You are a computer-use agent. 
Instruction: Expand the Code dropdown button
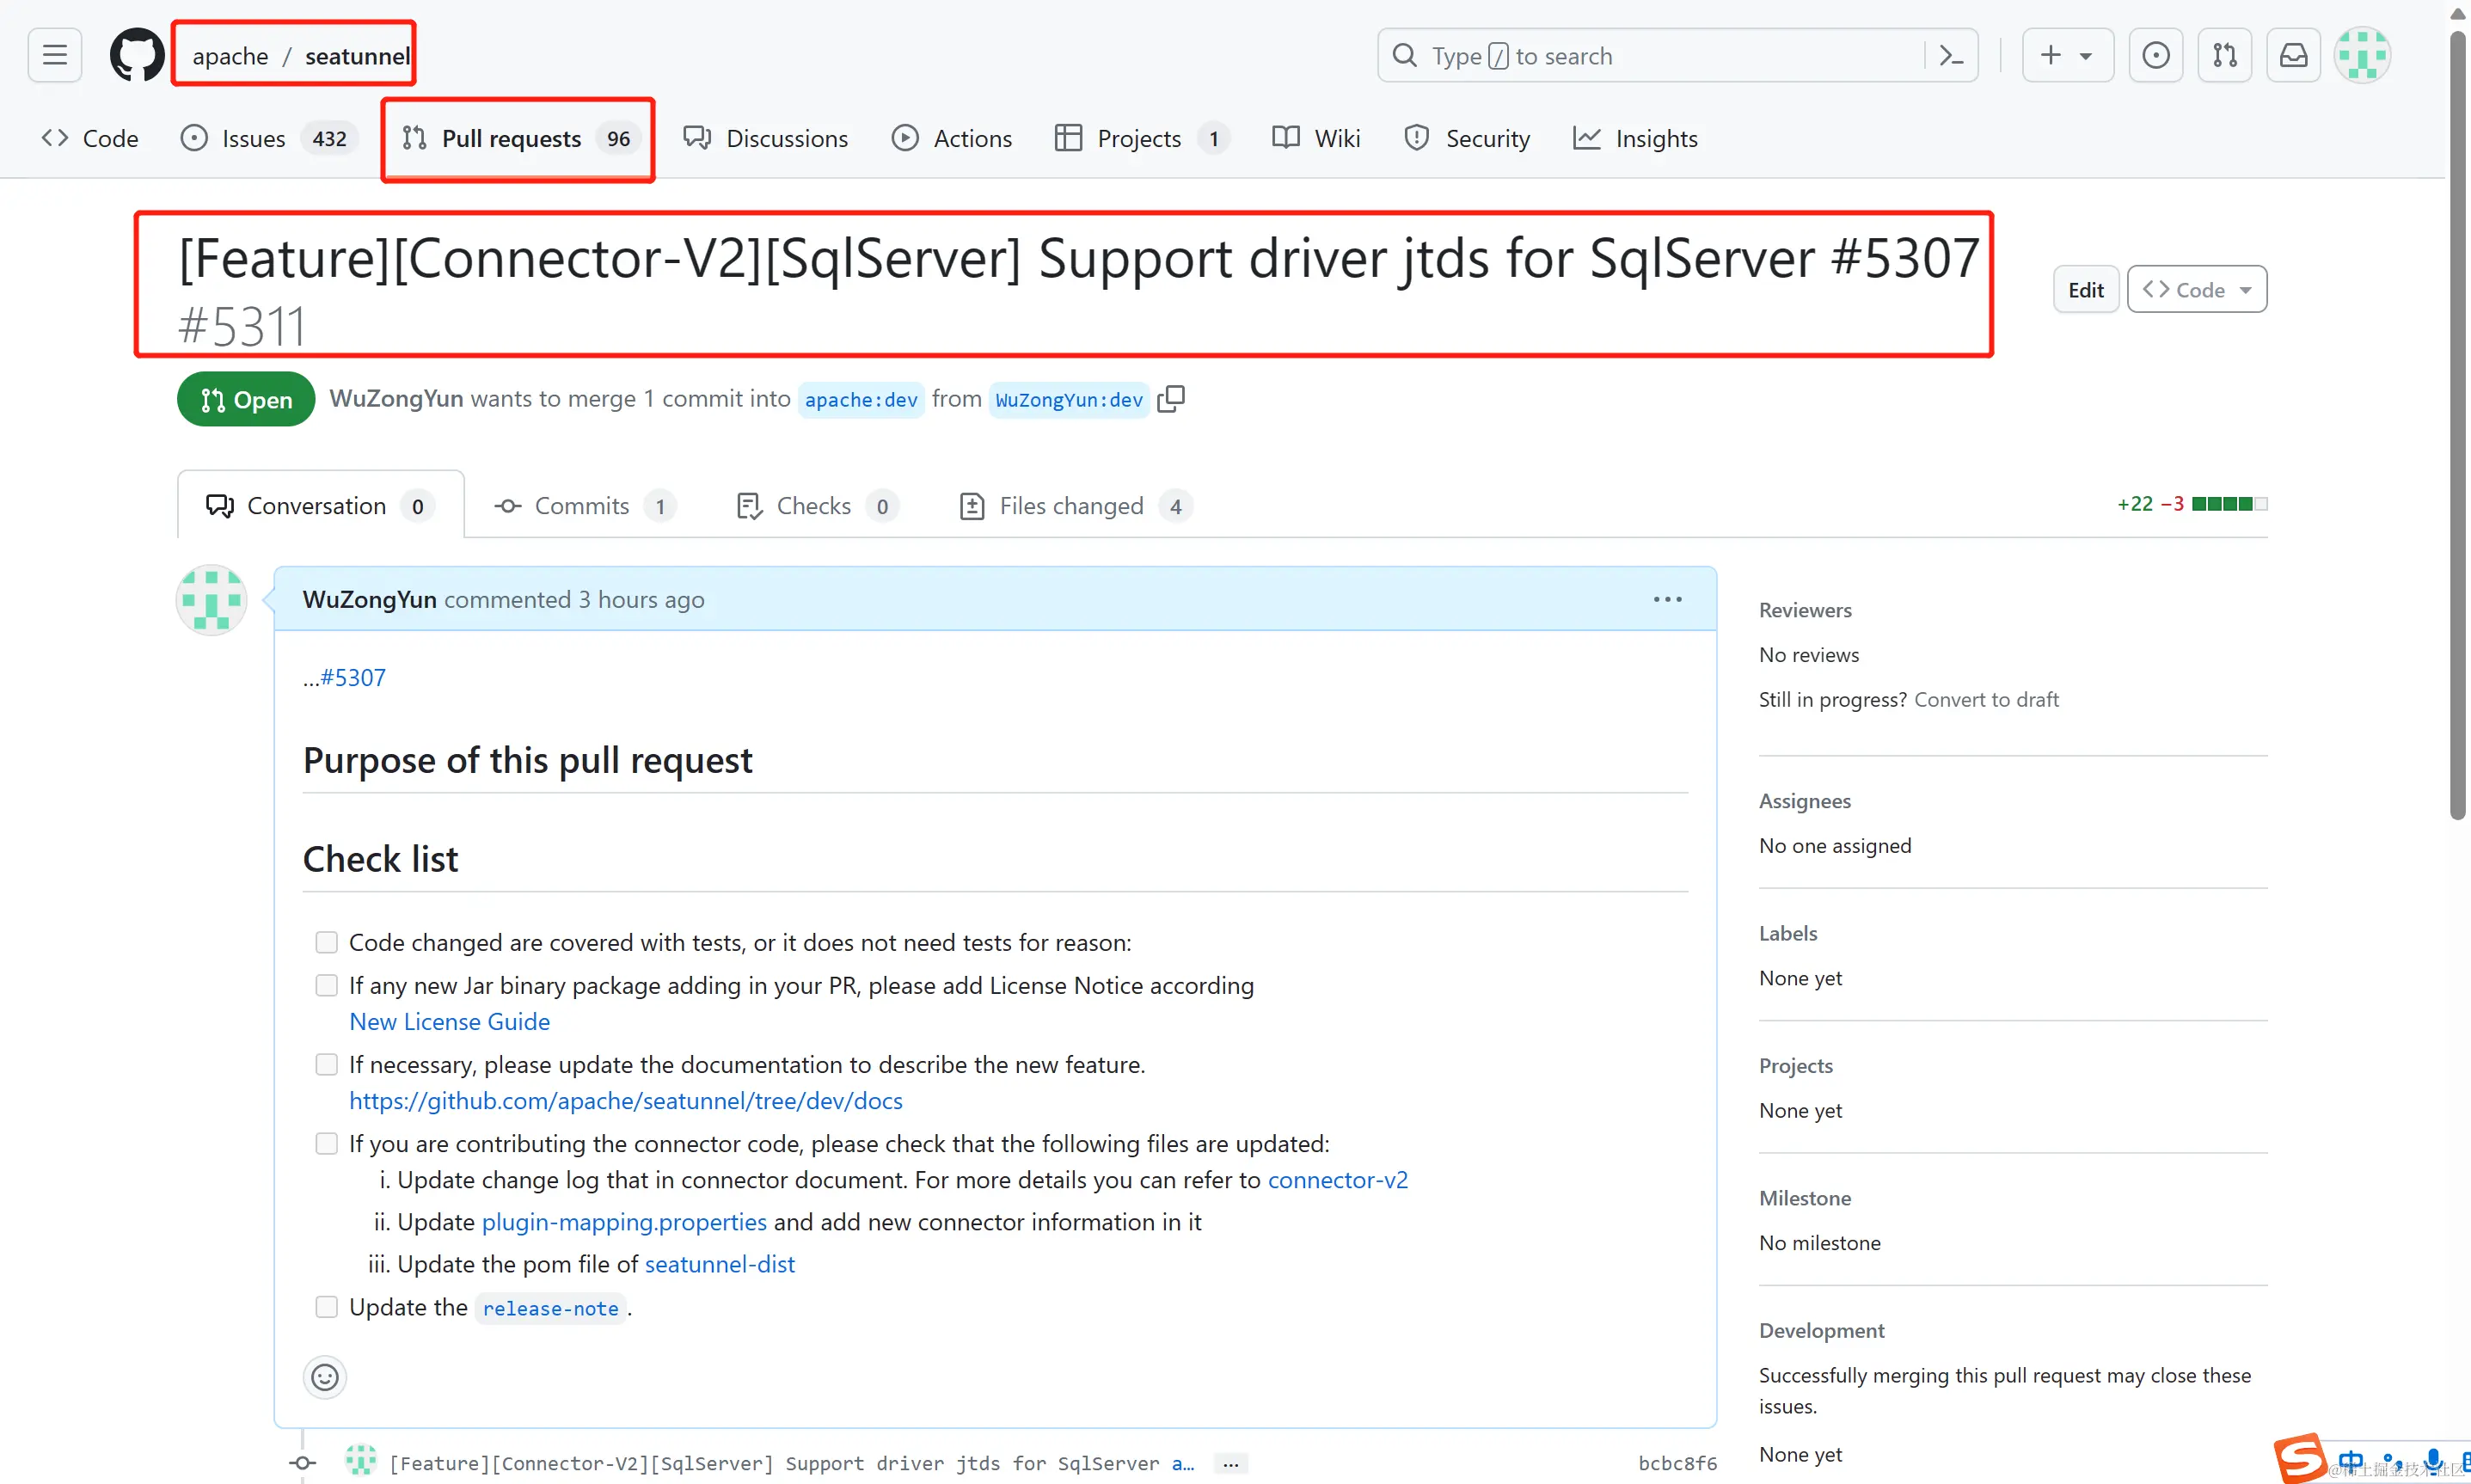pos(2196,290)
